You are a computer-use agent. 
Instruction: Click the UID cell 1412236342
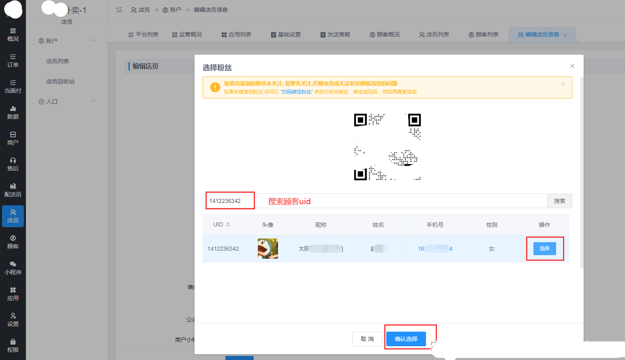(x=223, y=249)
